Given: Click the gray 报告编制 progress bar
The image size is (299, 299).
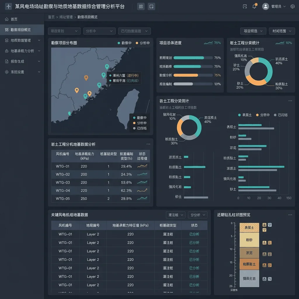Looking at the screenshot, I should point(193,84).
